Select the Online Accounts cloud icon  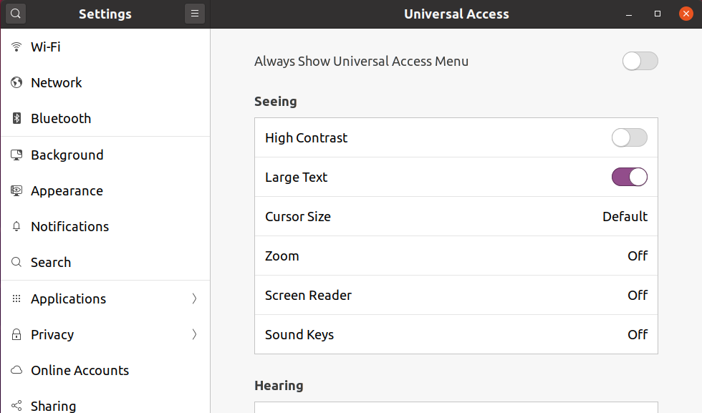(x=16, y=370)
